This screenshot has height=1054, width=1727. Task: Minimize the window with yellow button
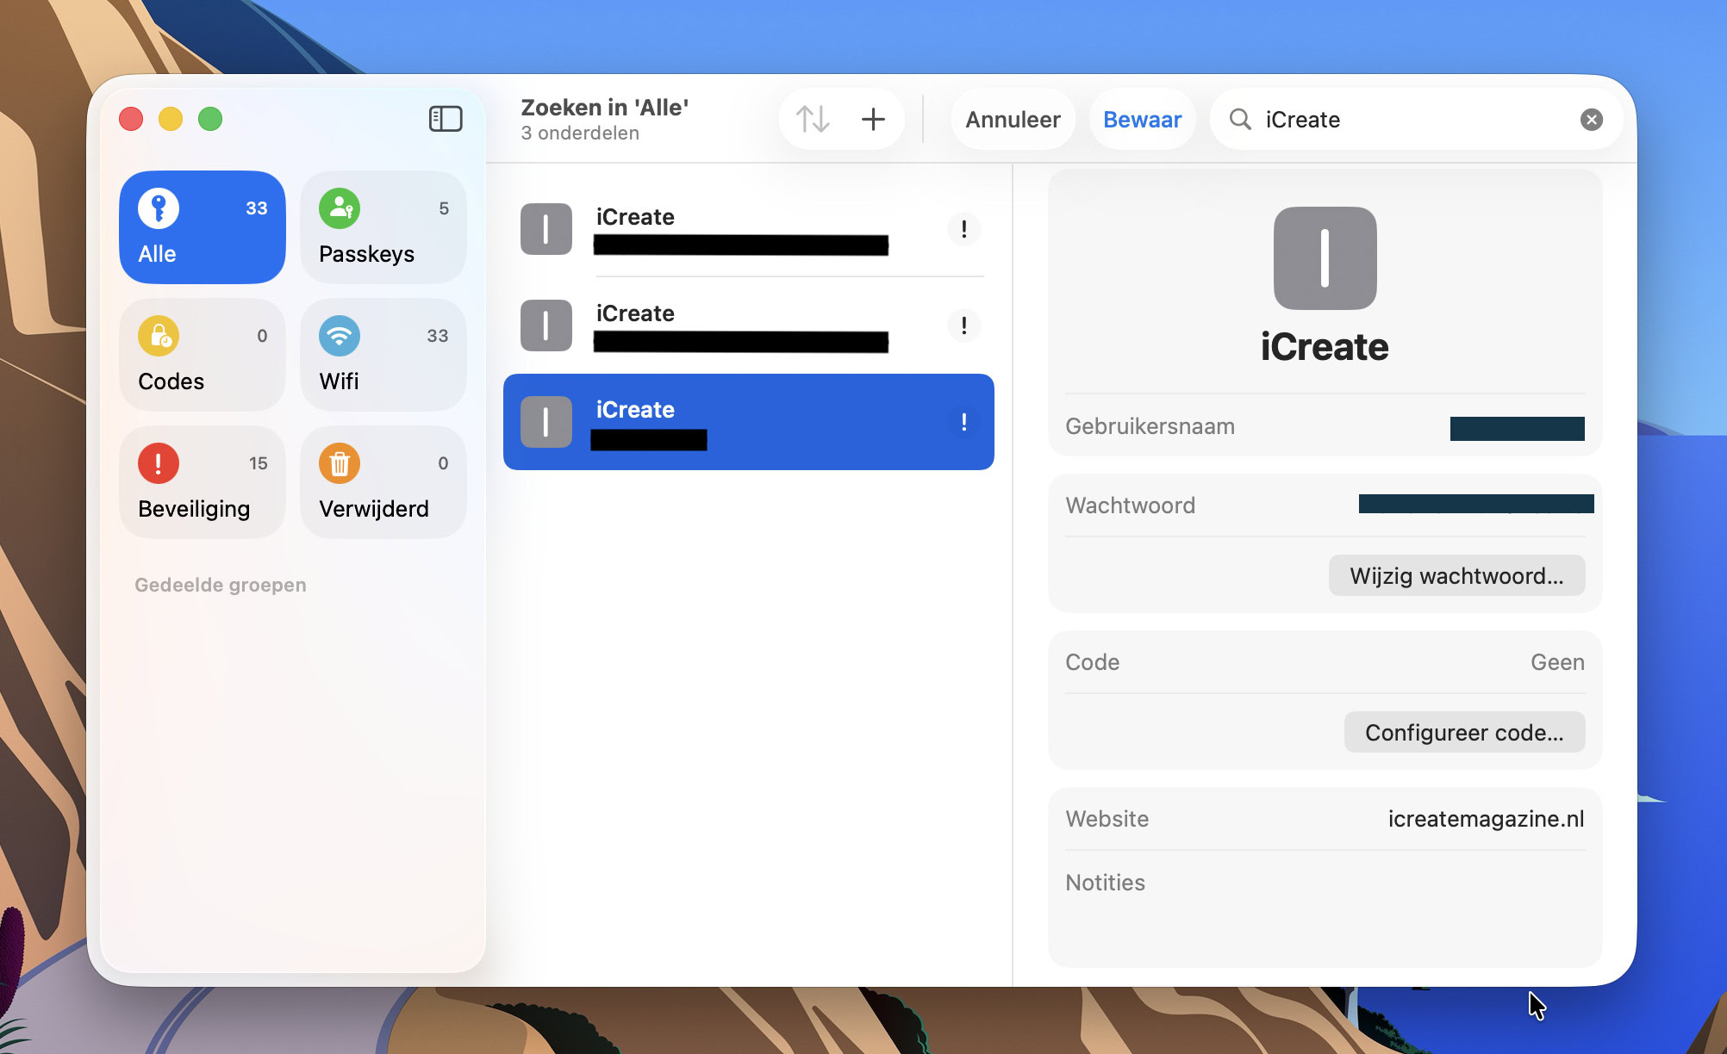pyautogui.click(x=171, y=119)
